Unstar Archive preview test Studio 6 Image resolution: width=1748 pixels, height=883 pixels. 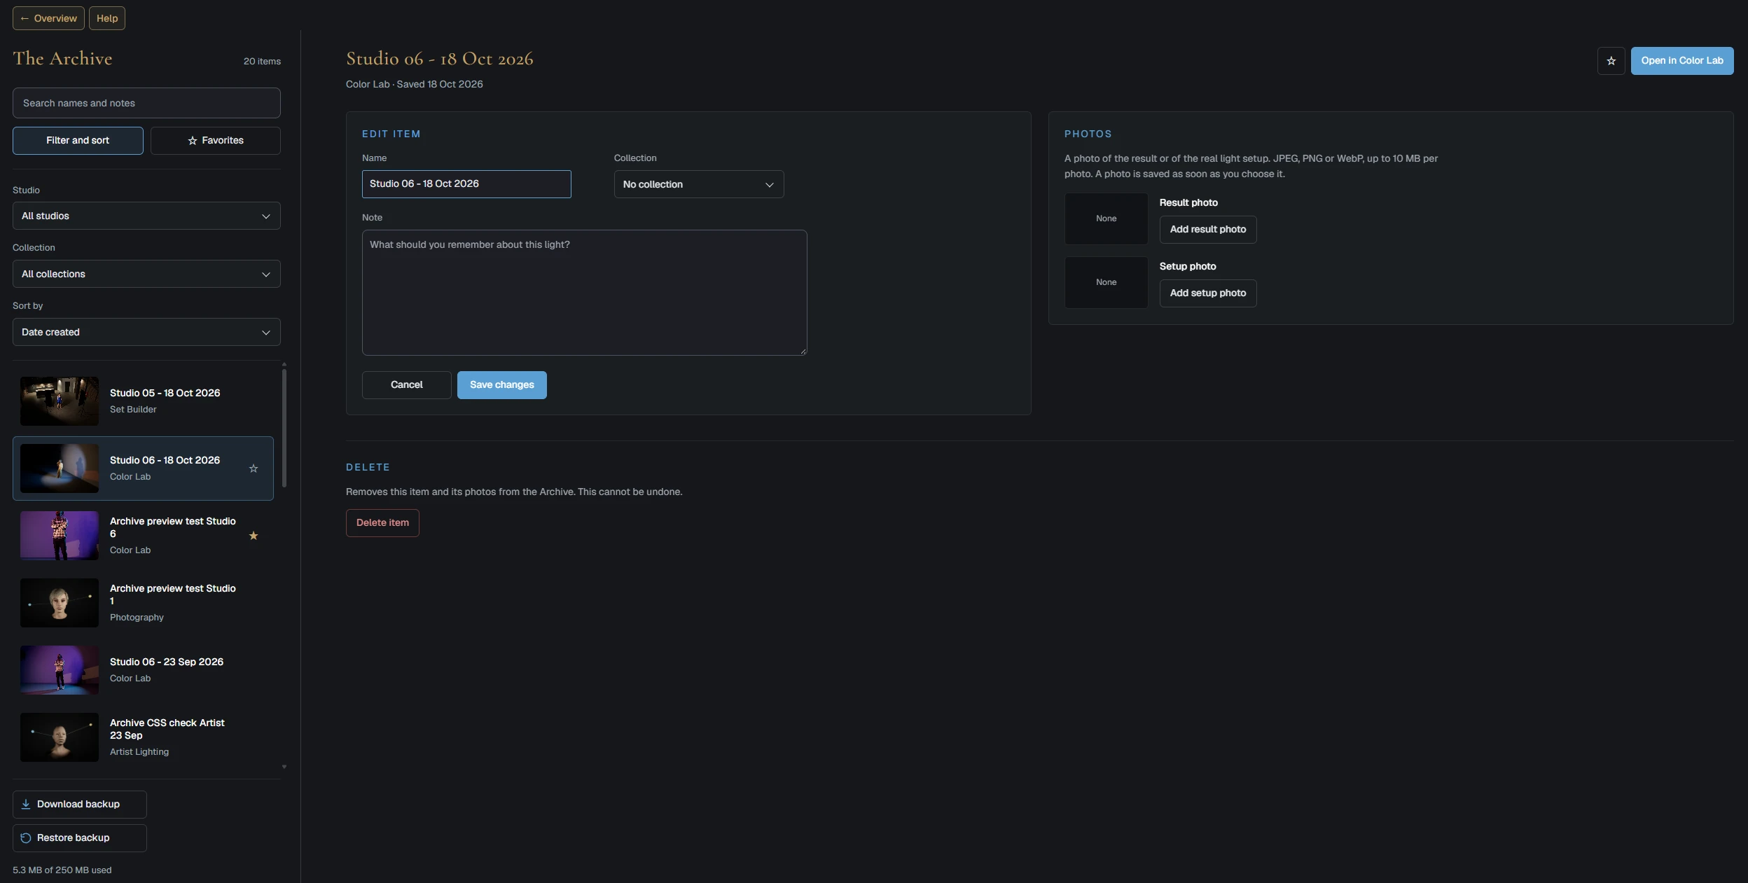254,536
